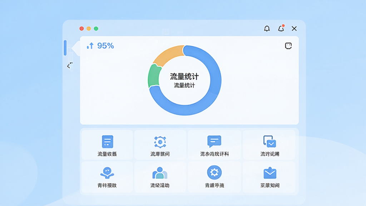Open the tile with the gear ring and nodes icon
This screenshot has width=366, height=206.
160,145
